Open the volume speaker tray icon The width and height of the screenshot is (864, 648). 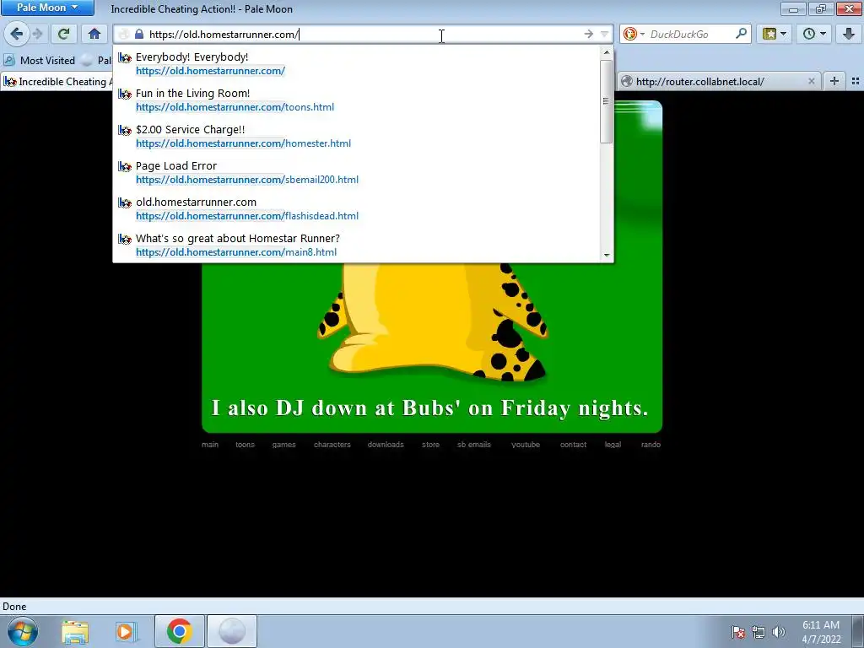coord(779,632)
